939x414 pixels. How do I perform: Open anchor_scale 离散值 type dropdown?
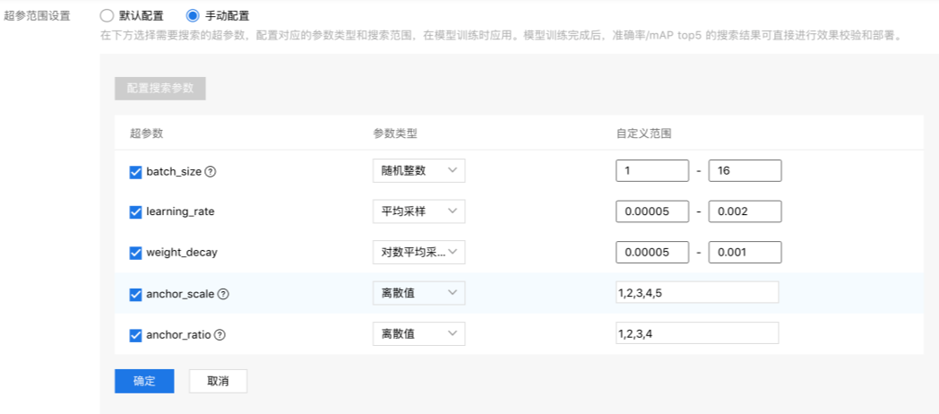click(418, 293)
